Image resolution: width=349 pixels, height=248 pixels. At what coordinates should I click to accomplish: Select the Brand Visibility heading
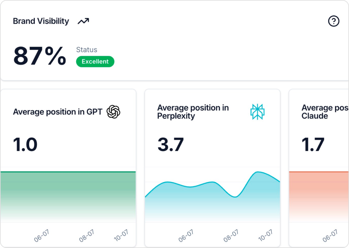pyautogui.click(x=41, y=21)
